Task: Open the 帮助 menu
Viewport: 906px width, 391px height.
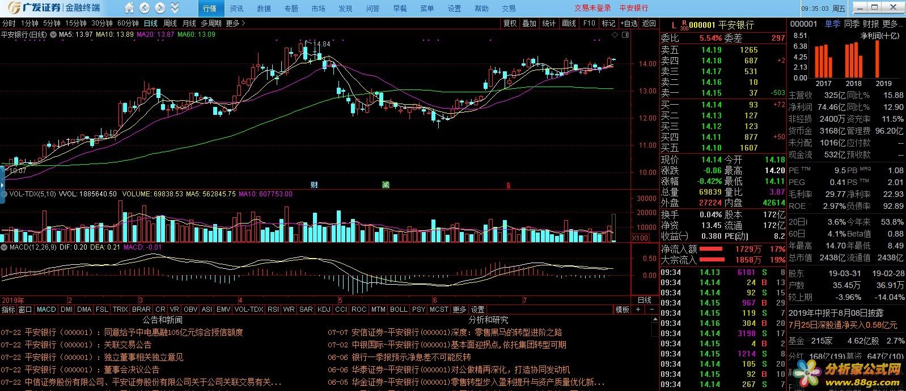Action: 481,8
